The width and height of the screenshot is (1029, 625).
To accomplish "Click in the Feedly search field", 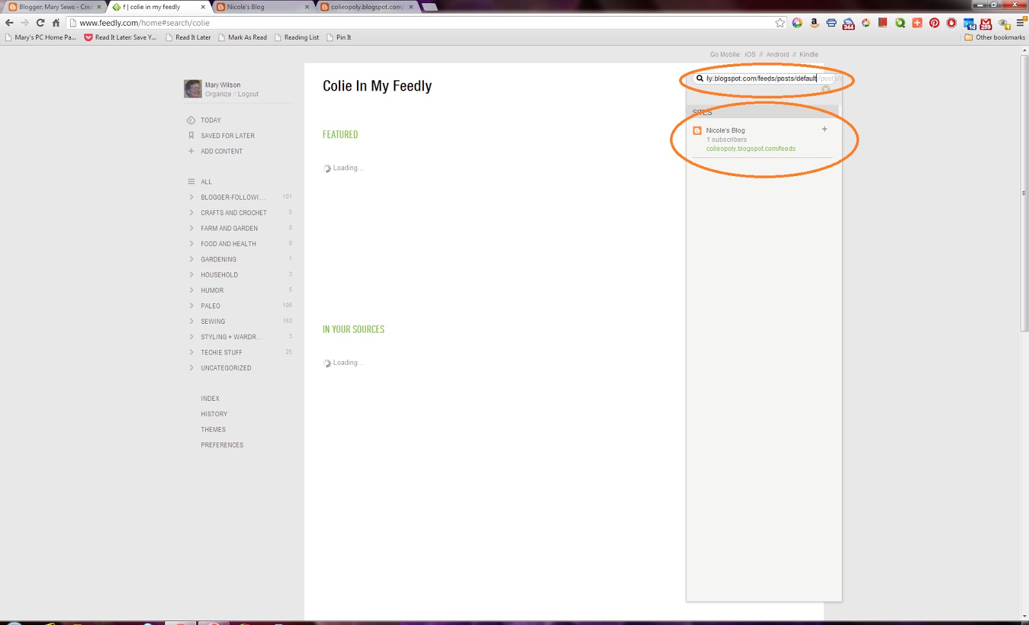I will (764, 78).
